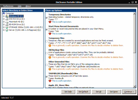Expand the Windows HD (C:) tree node
This screenshot has width=138, height=100.
4,16
